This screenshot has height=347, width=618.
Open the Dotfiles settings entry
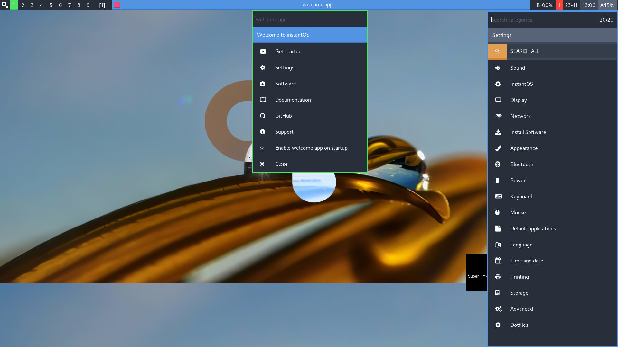coord(552,325)
